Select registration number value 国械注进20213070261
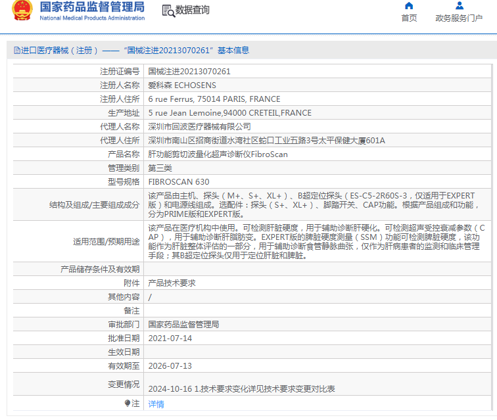The width and height of the screenshot is (497, 420). tap(189, 72)
